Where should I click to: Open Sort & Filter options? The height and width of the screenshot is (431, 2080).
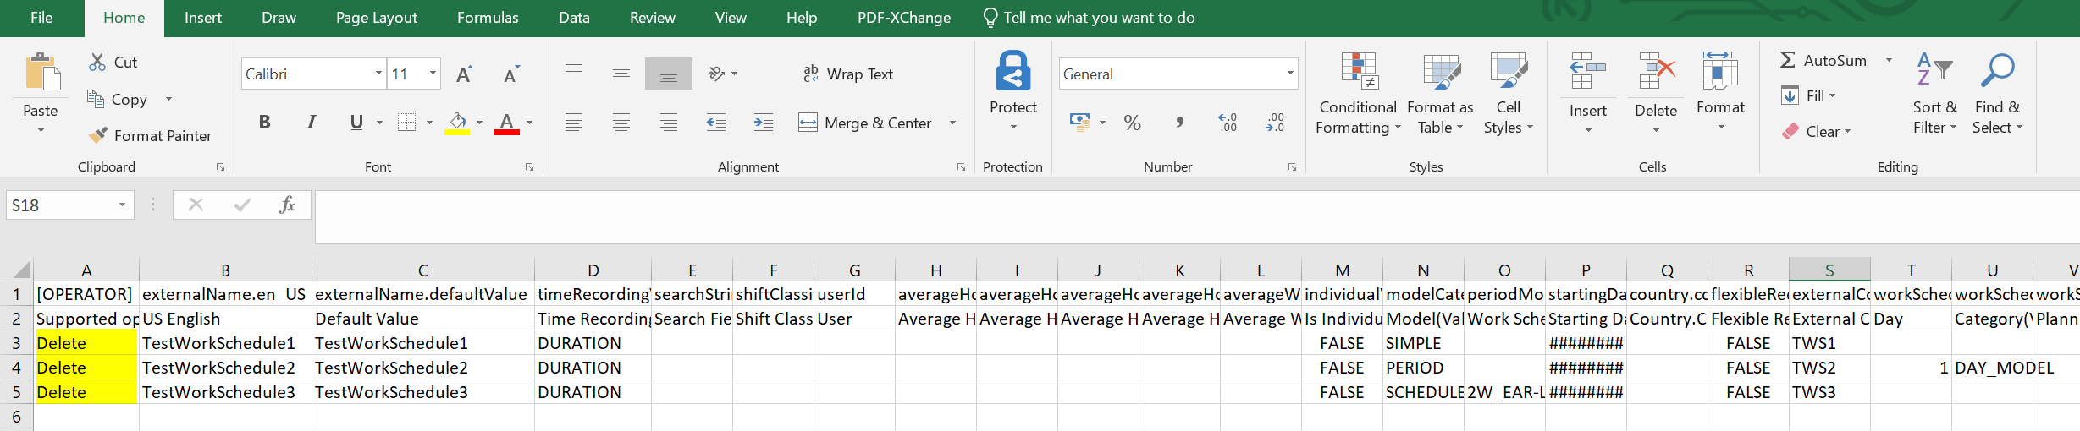point(1934,93)
